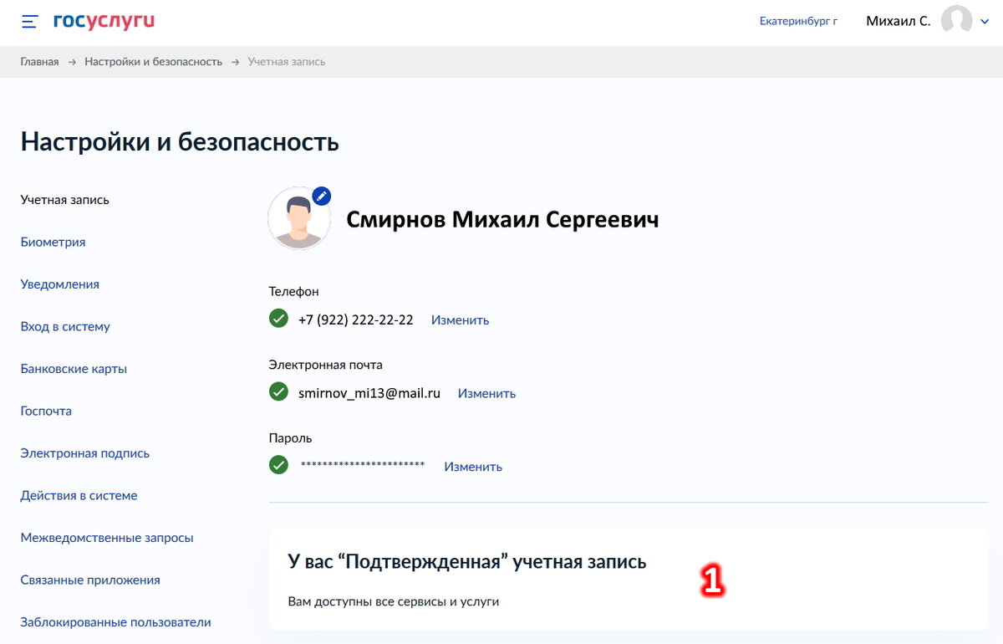Open Электронная подпись section
Screen dimensions: 1003x644
[85, 453]
